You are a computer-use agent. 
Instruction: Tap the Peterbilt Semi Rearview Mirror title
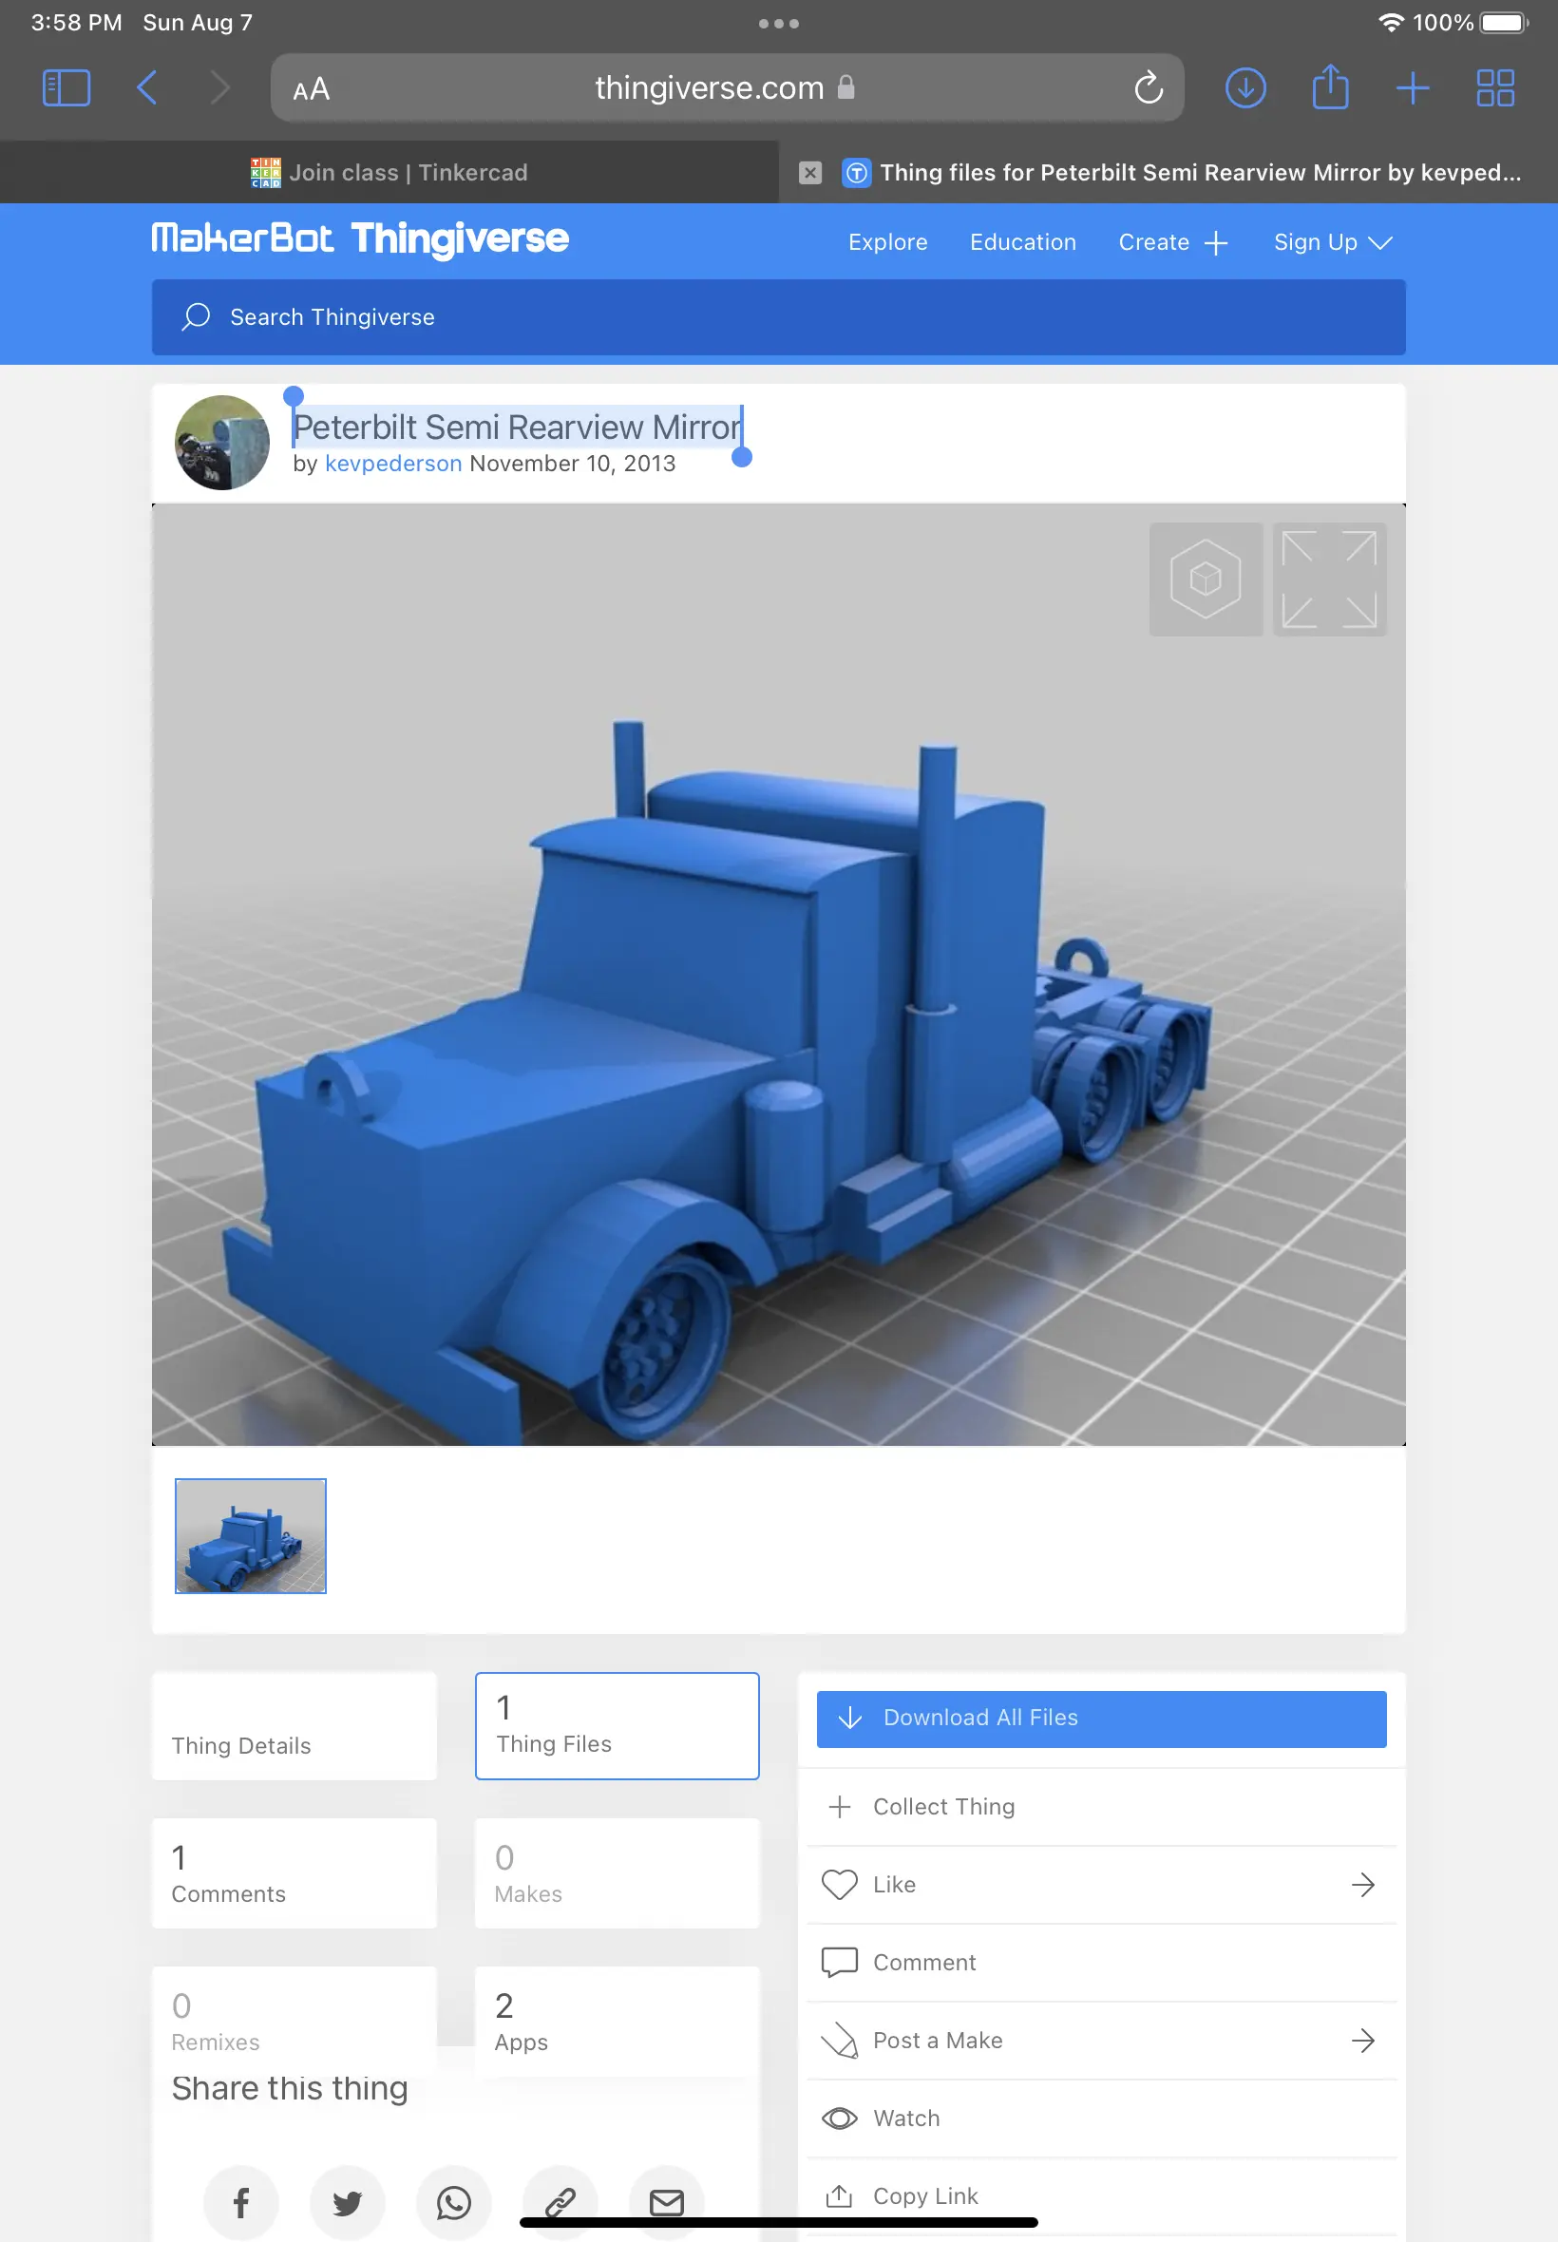[x=517, y=427]
